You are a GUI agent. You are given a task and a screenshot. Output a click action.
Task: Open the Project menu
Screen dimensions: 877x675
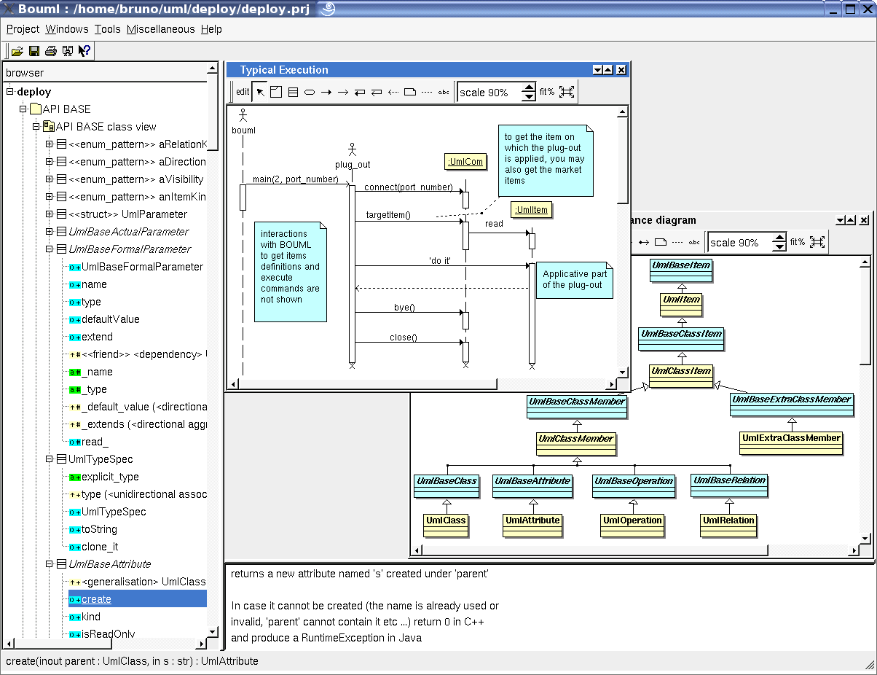point(23,29)
